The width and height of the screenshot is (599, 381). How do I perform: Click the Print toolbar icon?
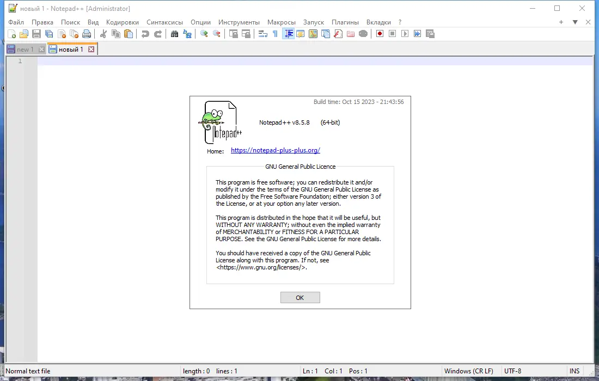tap(87, 34)
